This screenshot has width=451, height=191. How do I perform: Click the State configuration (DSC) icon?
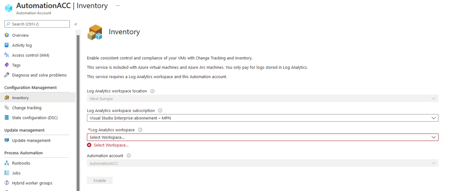[7, 118]
